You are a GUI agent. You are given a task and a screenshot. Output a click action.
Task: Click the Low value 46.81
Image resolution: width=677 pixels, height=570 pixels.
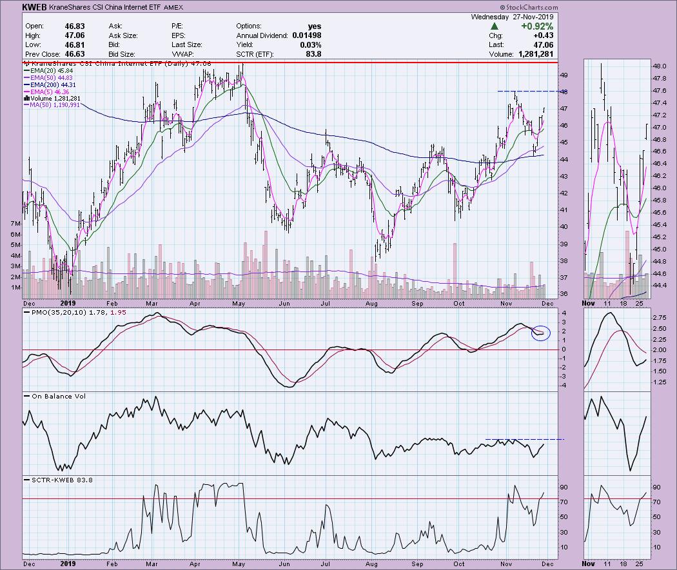[75, 45]
